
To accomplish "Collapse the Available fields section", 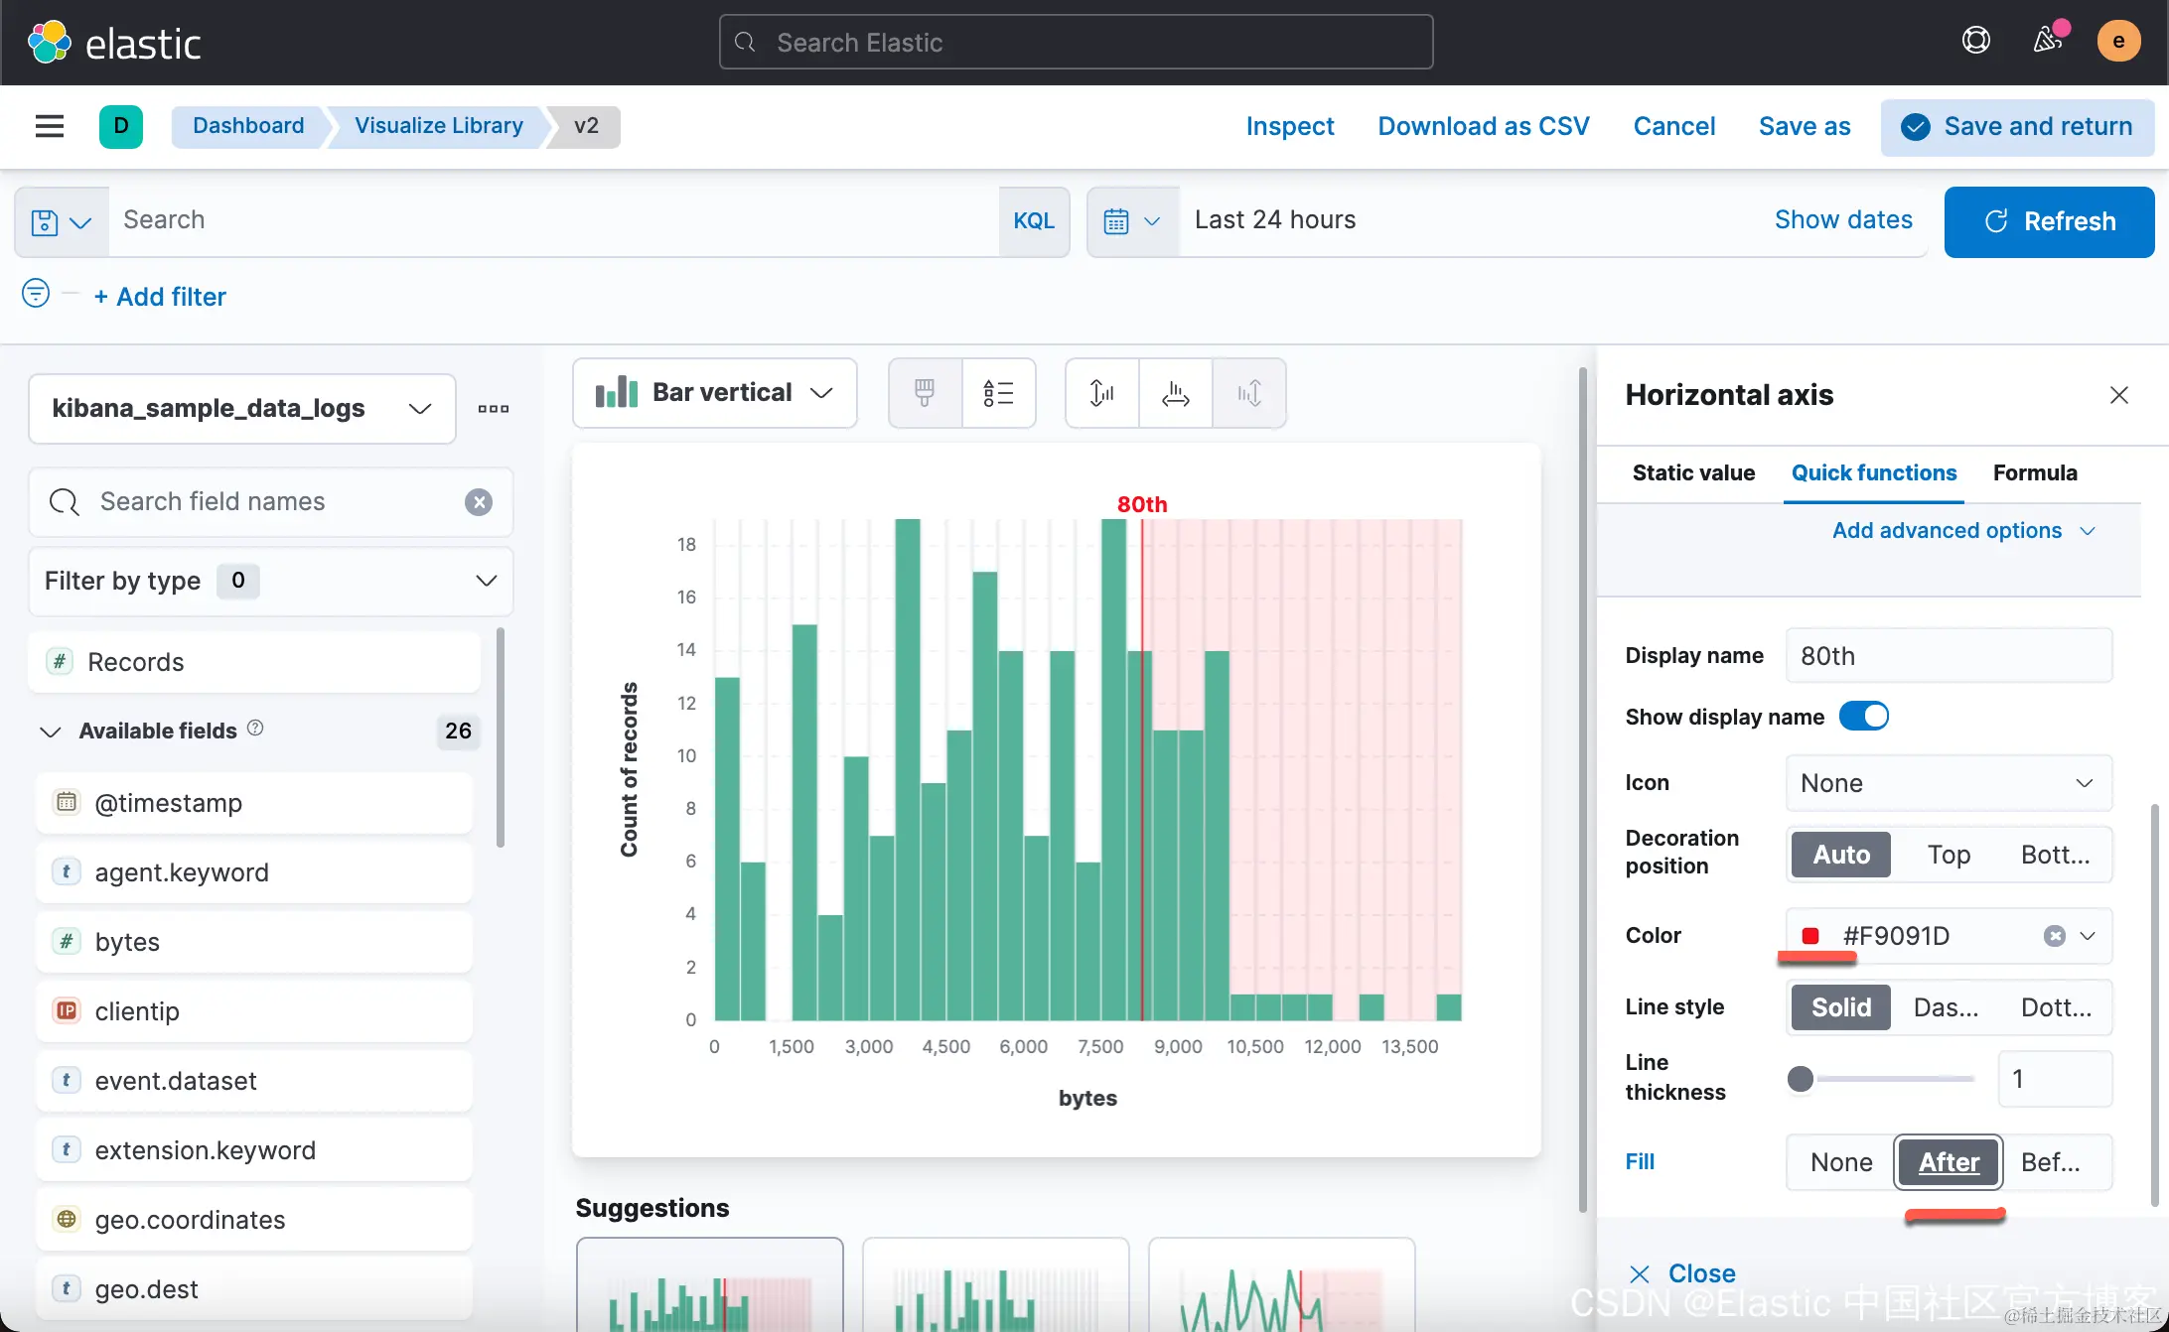I will tap(51, 732).
